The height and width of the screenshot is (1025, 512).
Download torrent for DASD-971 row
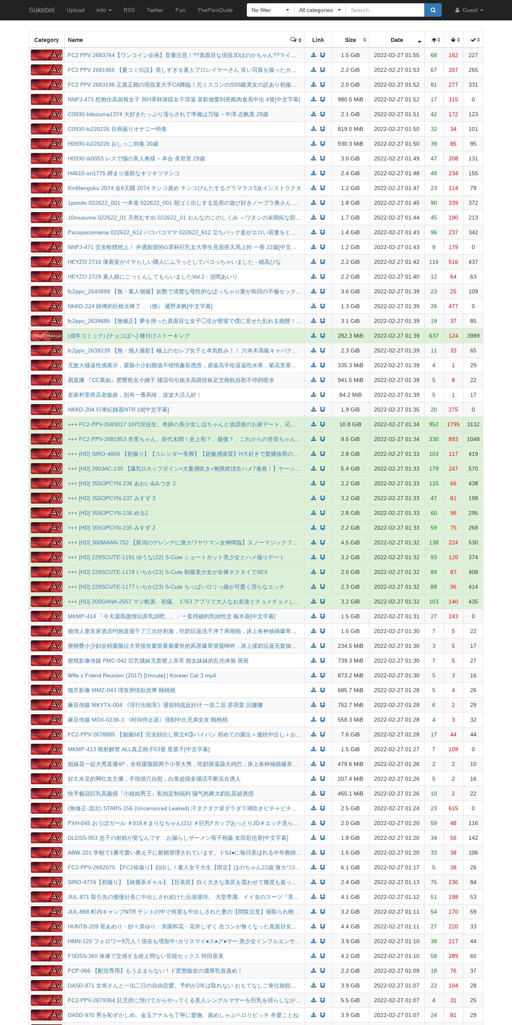[x=313, y=985]
